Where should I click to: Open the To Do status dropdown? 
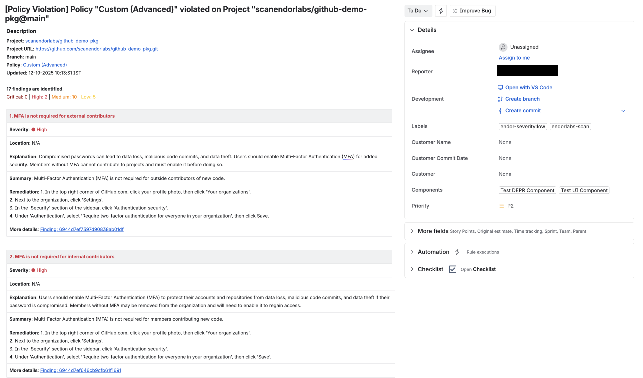pos(418,11)
